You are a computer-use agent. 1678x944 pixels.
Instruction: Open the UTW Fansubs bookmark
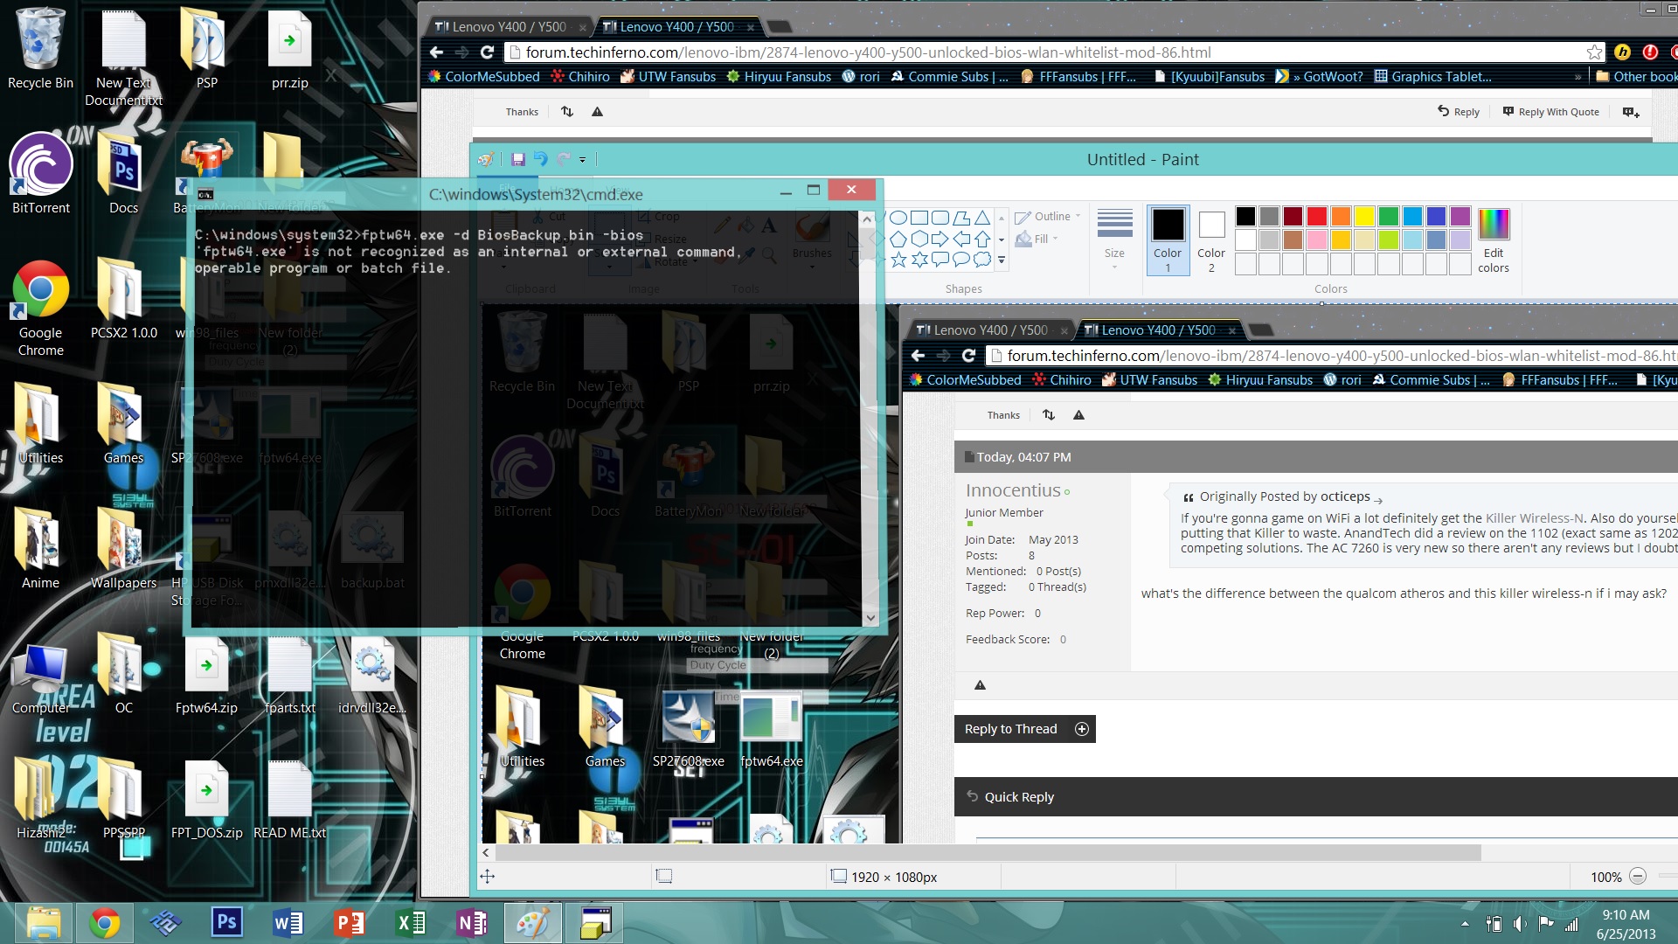tap(668, 77)
